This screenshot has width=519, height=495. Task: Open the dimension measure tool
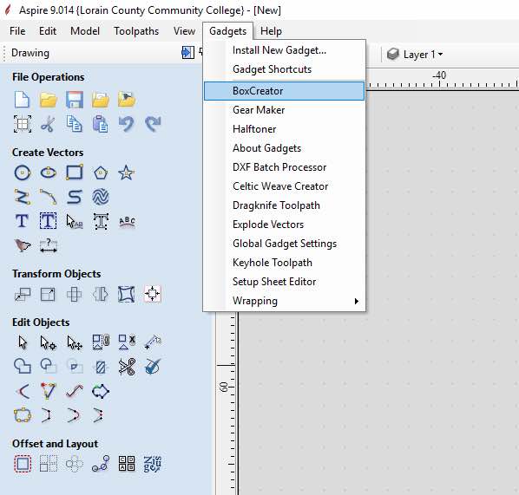pos(49,245)
